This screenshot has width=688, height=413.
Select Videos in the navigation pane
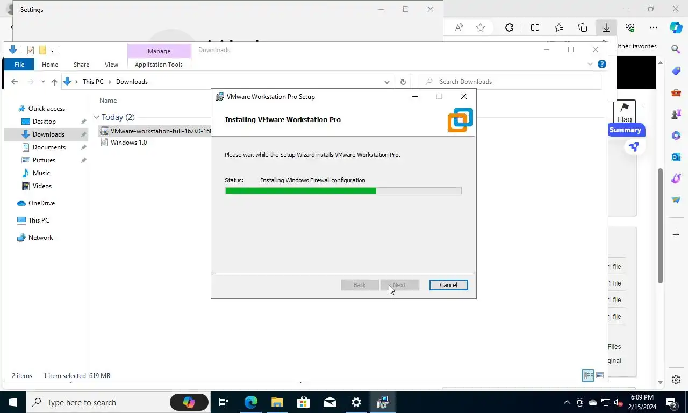(x=42, y=186)
